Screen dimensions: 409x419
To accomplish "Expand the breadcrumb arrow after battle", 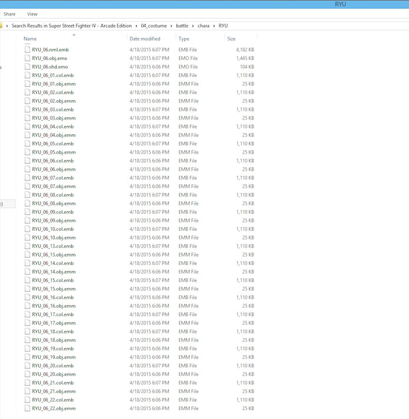I will point(193,26).
